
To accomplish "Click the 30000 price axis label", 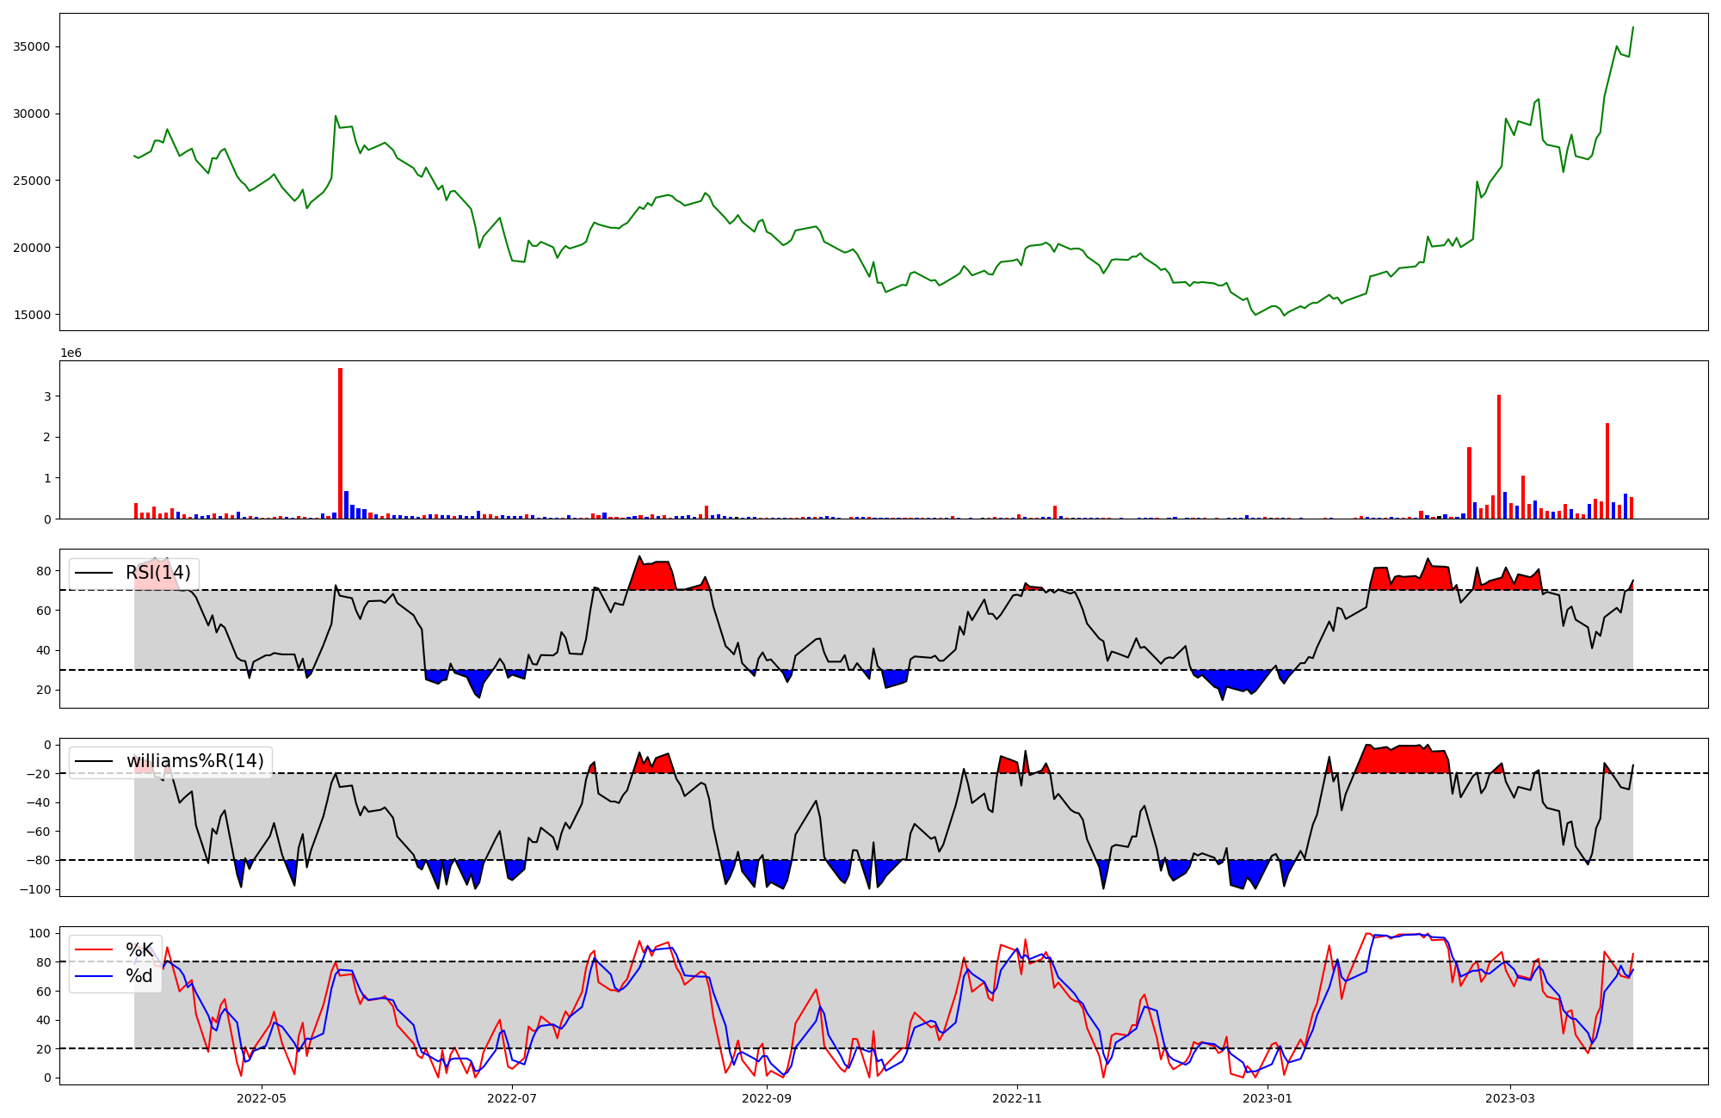I will click(x=31, y=114).
